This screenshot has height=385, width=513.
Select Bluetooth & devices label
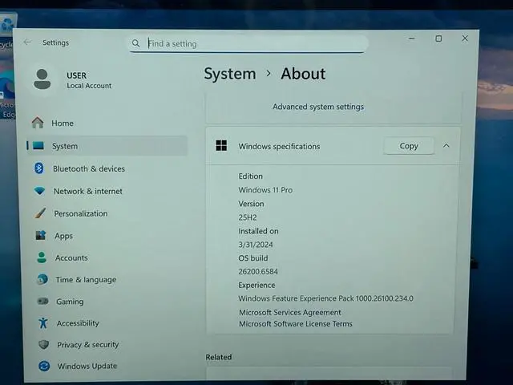[x=89, y=168]
